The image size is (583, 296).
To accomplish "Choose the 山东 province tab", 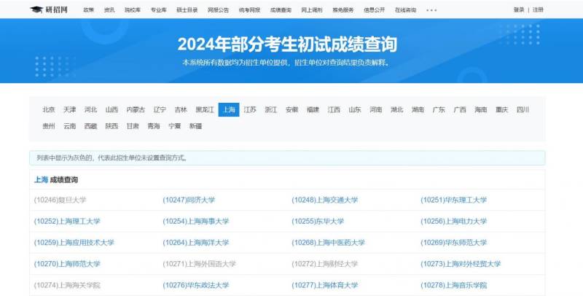I will tap(355, 109).
